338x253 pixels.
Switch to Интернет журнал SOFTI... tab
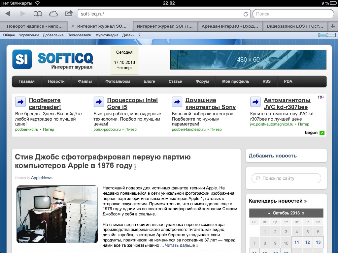point(165,26)
